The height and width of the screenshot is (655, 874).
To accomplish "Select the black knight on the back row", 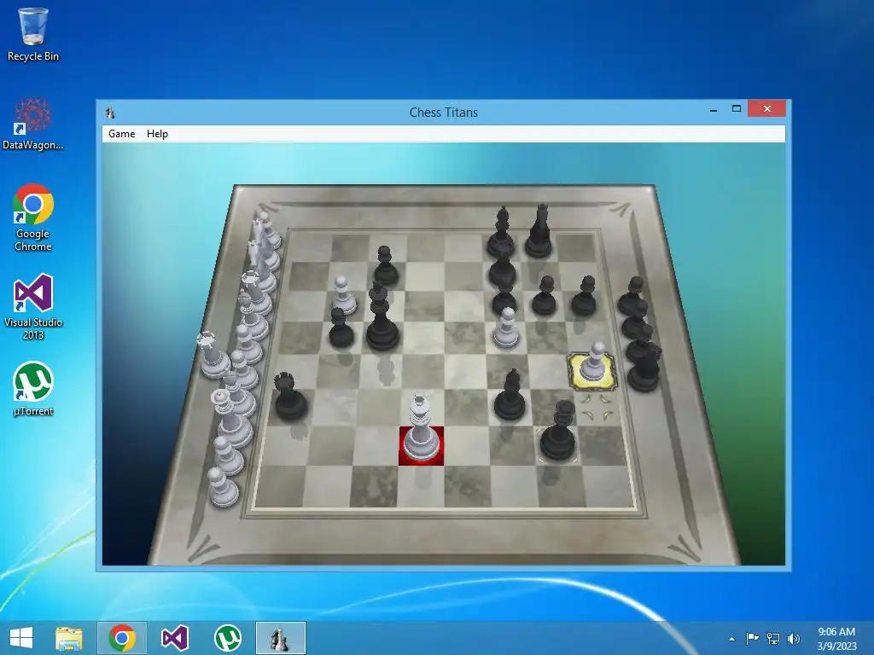I will click(539, 230).
